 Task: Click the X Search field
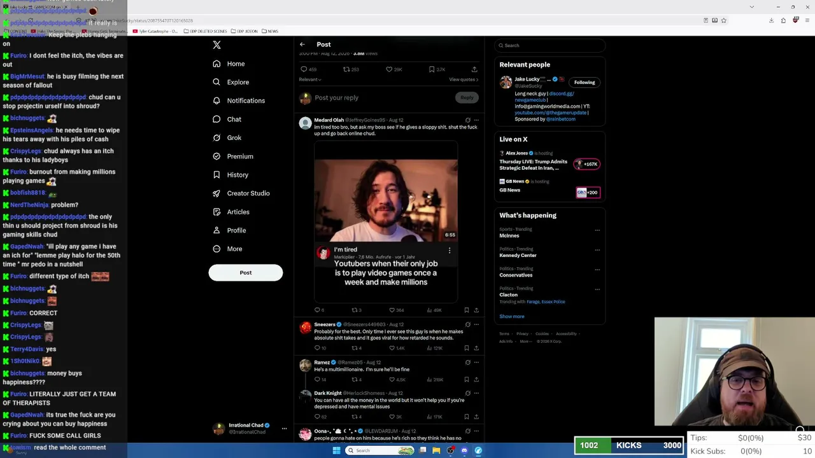click(549, 45)
